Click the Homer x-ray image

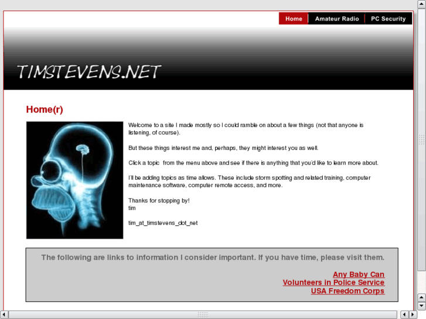(75, 180)
